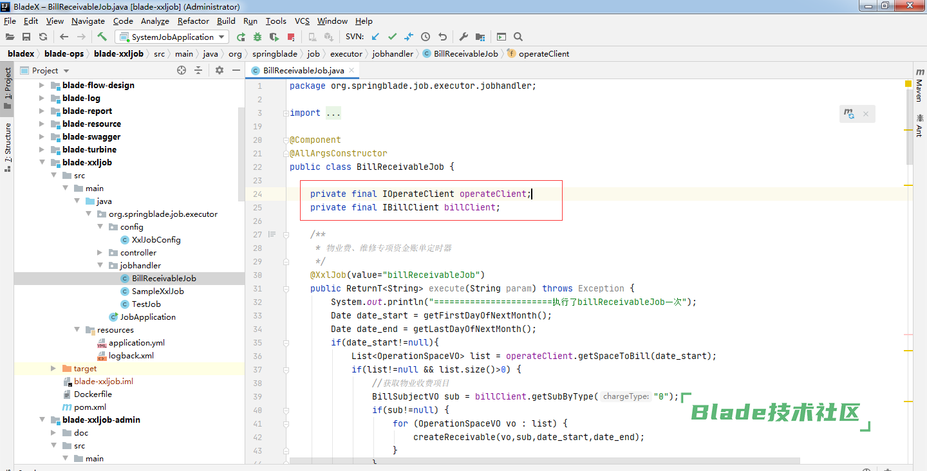Select the BillReceivableJob.java editor tab

point(303,70)
